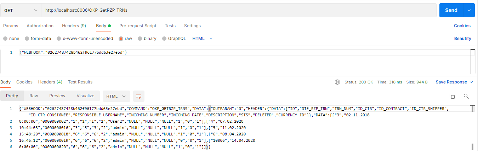Expand the Send button arrow options

[x=469, y=10]
